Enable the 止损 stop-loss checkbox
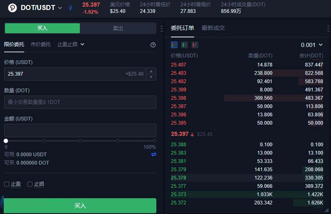The height and width of the screenshot is (214, 331). (x=30, y=184)
